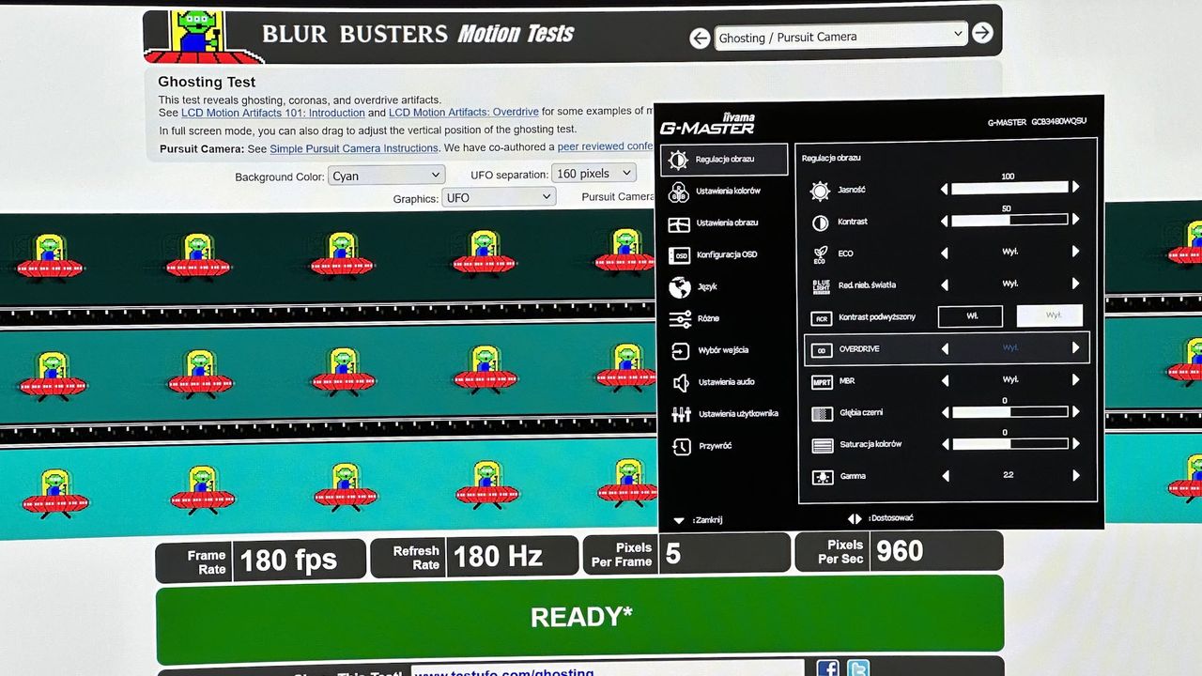Screen dimensions: 1202x676
Task: Open Ustawienia kolorów color circles icon
Action: (679, 192)
